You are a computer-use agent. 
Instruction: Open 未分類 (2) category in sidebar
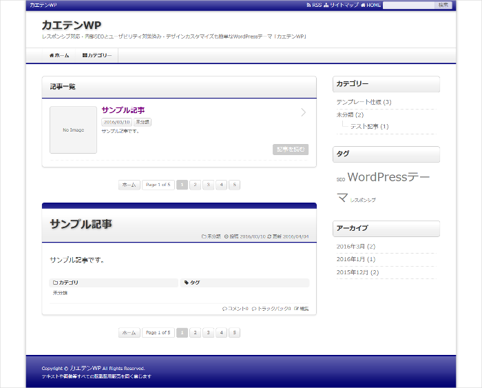(x=350, y=115)
